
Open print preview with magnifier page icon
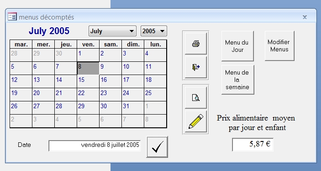196,97
